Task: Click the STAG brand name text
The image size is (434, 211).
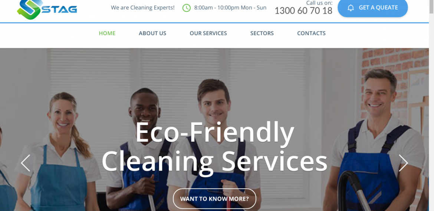Action: (x=59, y=10)
